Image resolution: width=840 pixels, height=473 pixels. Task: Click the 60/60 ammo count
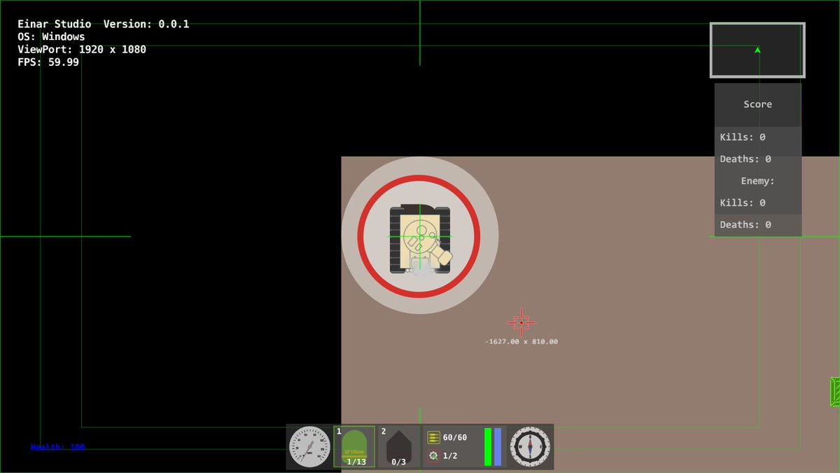click(455, 437)
